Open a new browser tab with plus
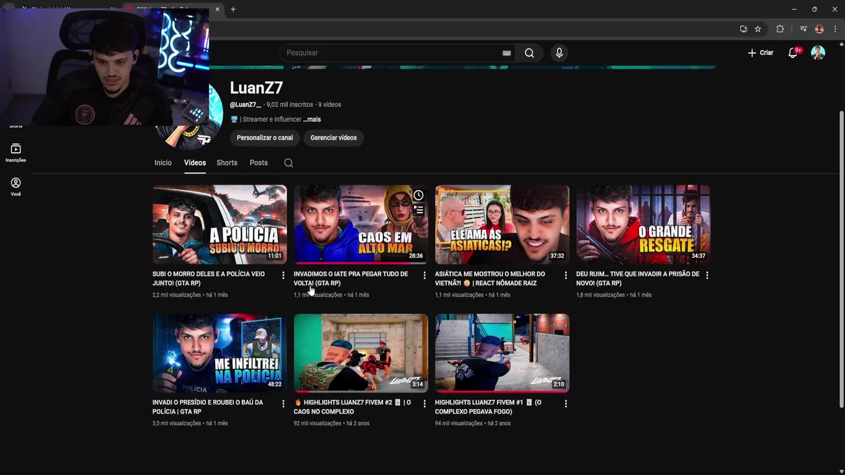Image resolution: width=845 pixels, height=475 pixels. (x=233, y=9)
